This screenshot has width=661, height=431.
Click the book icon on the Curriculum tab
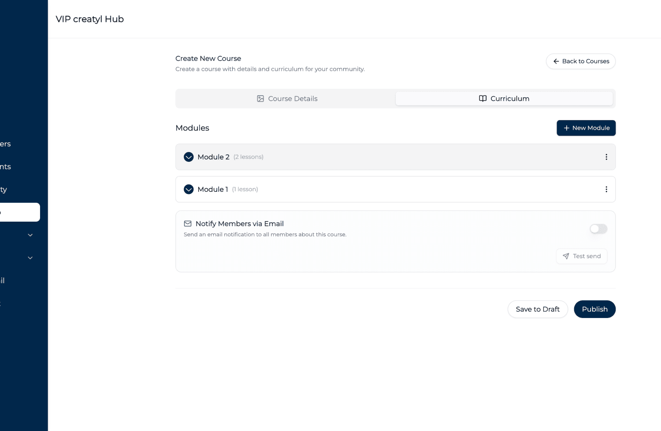tap(483, 99)
